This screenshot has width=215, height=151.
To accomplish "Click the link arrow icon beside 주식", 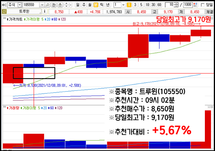I will 4,5.
